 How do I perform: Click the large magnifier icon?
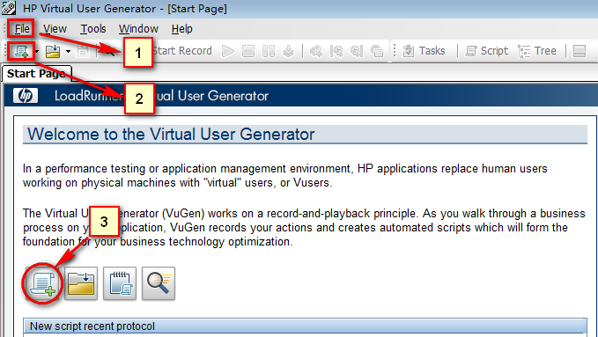click(159, 283)
